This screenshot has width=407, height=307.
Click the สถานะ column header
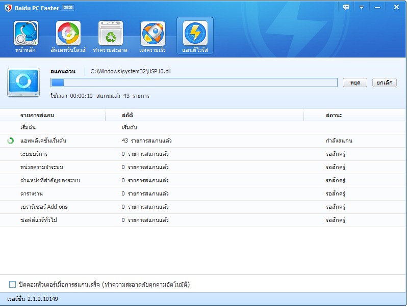tap(334, 116)
